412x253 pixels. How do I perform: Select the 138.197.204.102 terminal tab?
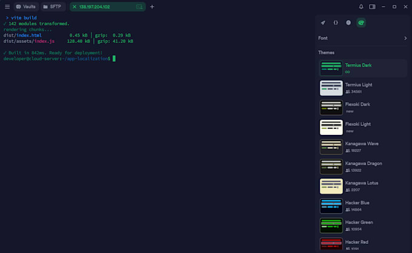pos(107,7)
